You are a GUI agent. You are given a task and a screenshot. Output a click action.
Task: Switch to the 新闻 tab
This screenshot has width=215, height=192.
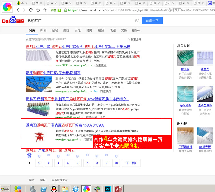pyautogui.click(x=43, y=30)
